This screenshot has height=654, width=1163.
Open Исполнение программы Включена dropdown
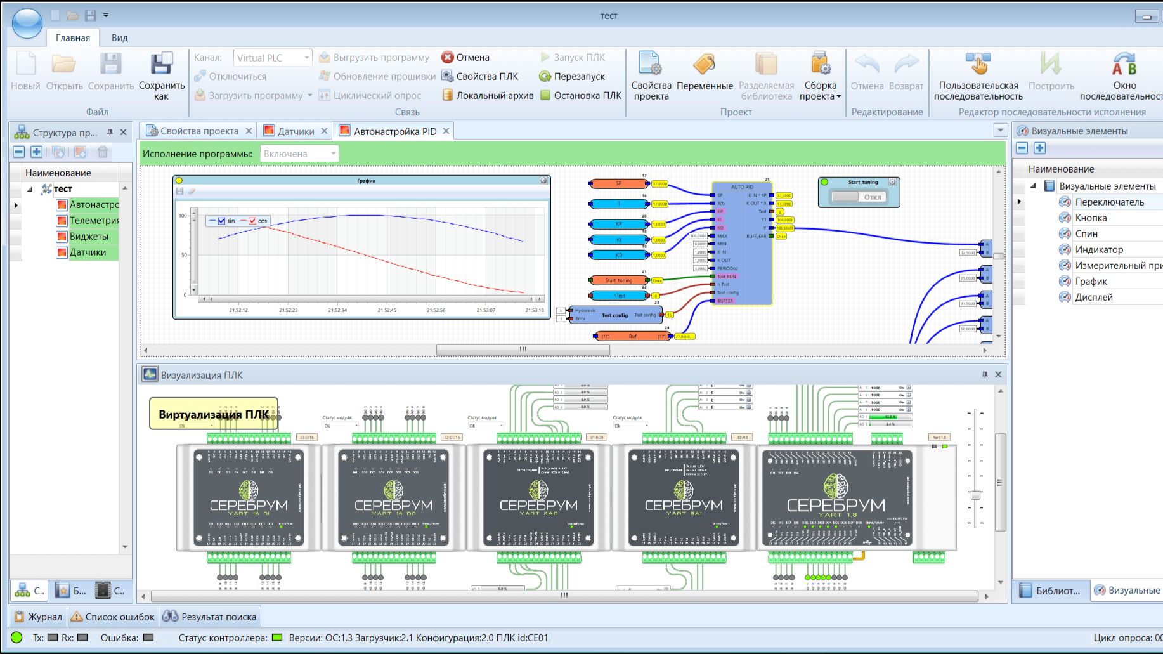point(299,154)
